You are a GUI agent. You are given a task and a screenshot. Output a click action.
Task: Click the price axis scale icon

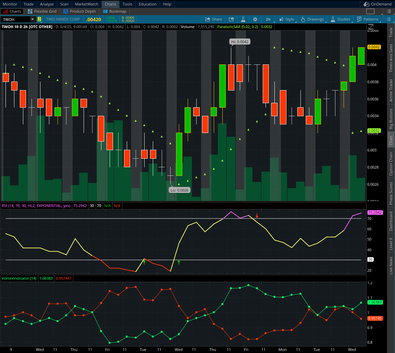point(371,26)
